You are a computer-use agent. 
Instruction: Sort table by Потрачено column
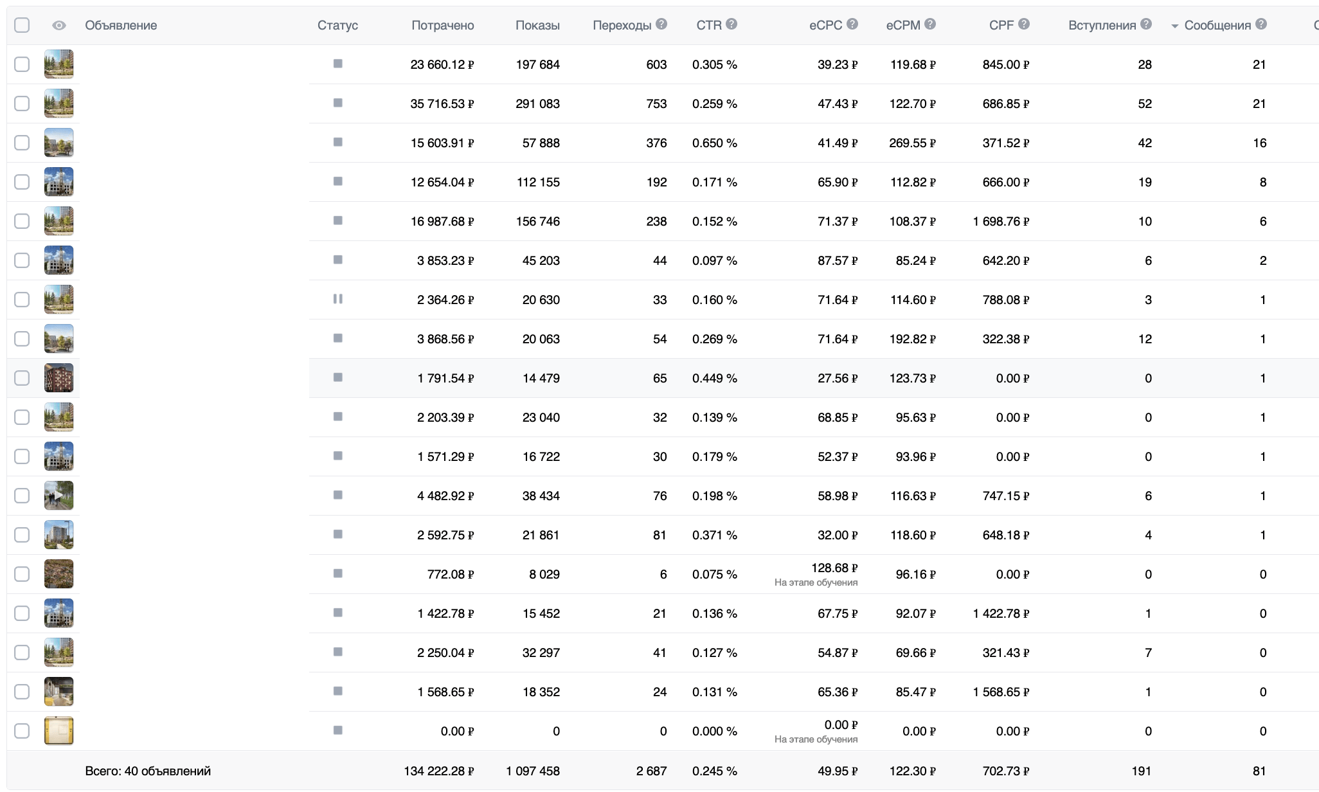(x=442, y=25)
